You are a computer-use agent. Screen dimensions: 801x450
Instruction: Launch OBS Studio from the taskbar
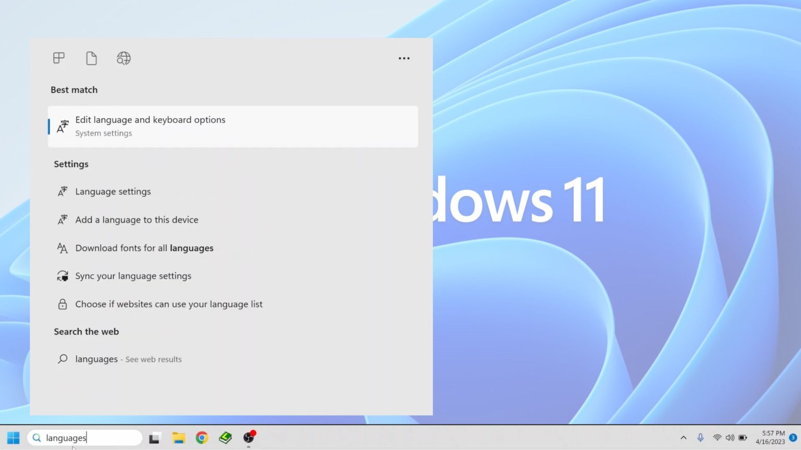tap(249, 438)
